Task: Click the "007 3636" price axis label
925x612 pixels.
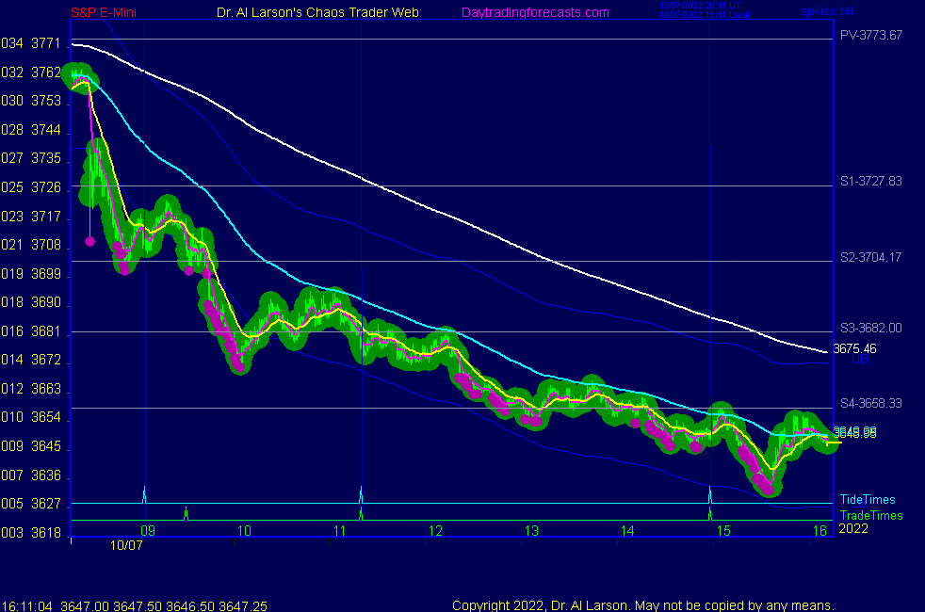Action: (x=31, y=475)
